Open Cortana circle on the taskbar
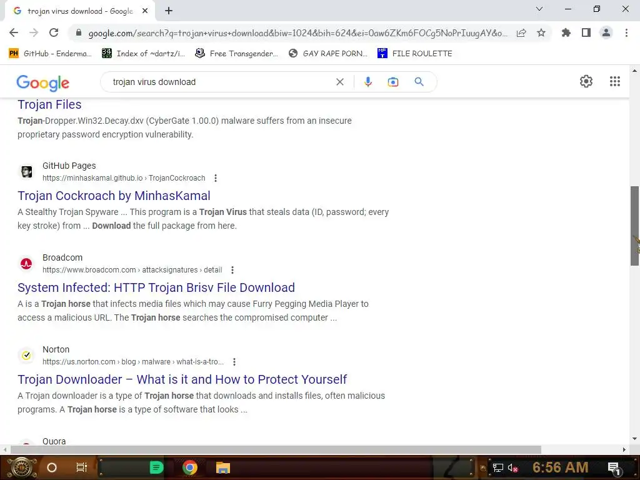The height and width of the screenshot is (480, 640). click(52, 467)
